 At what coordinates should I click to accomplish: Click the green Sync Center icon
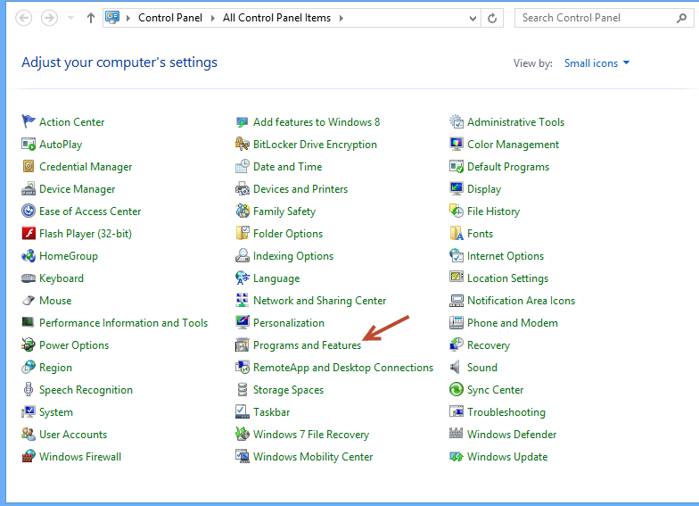456,389
